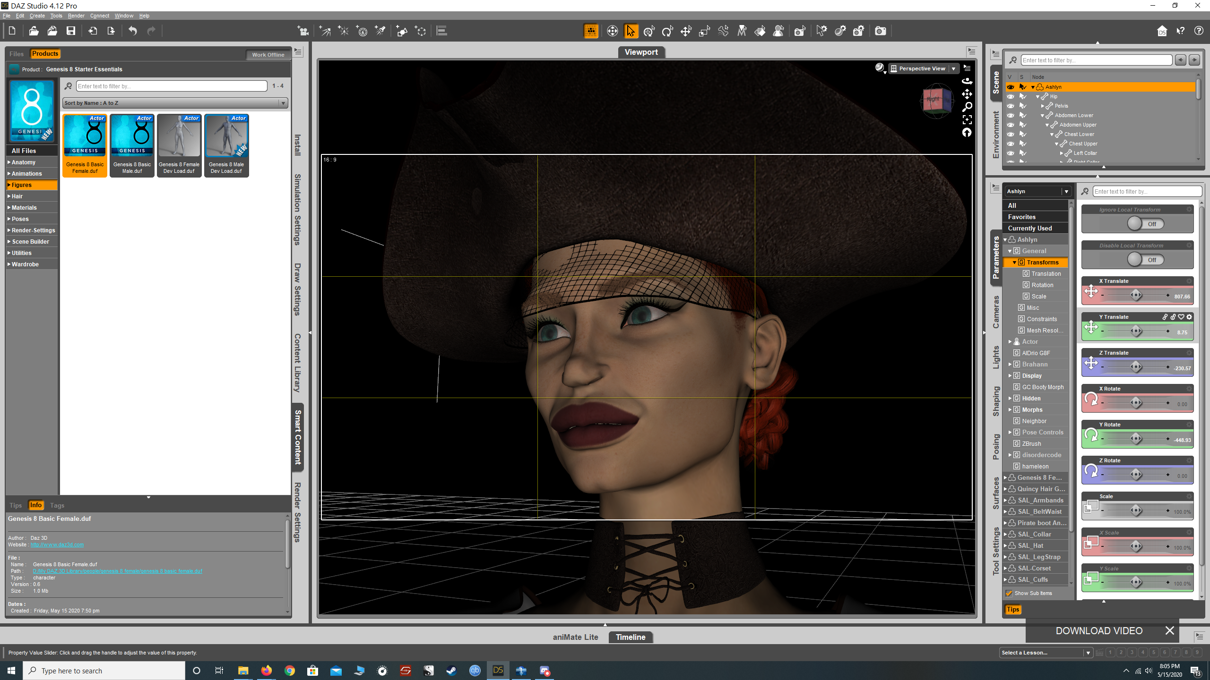Click the Smart Content filter text field
The image size is (1210, 680).
pyautogui.click(x=172, y=86)
